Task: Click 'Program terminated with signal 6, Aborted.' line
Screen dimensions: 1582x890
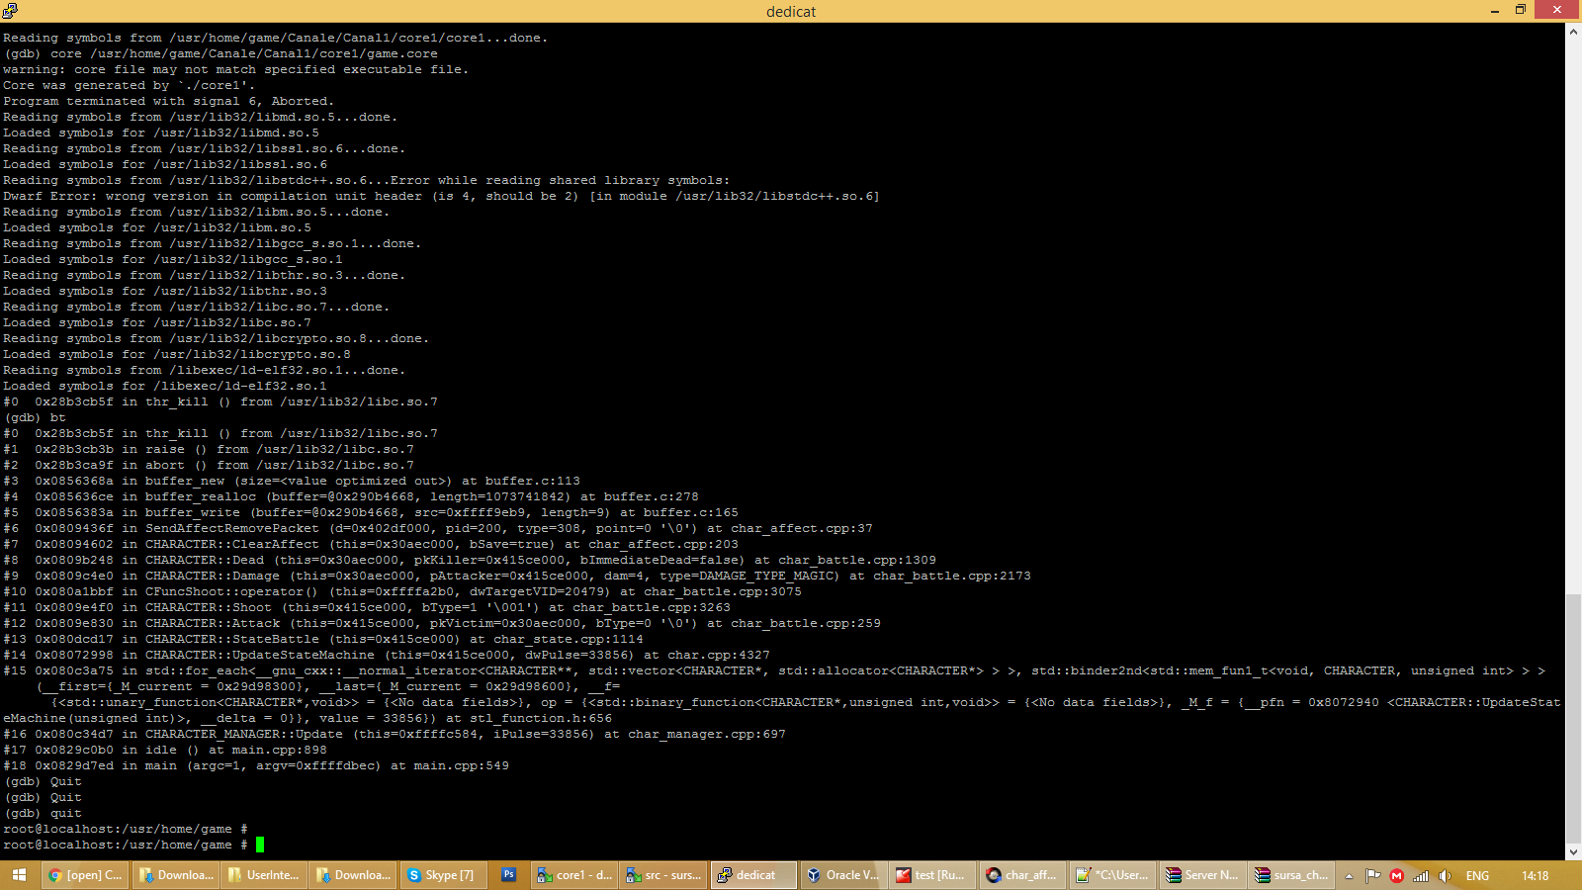Action: (x=168, y=101)
